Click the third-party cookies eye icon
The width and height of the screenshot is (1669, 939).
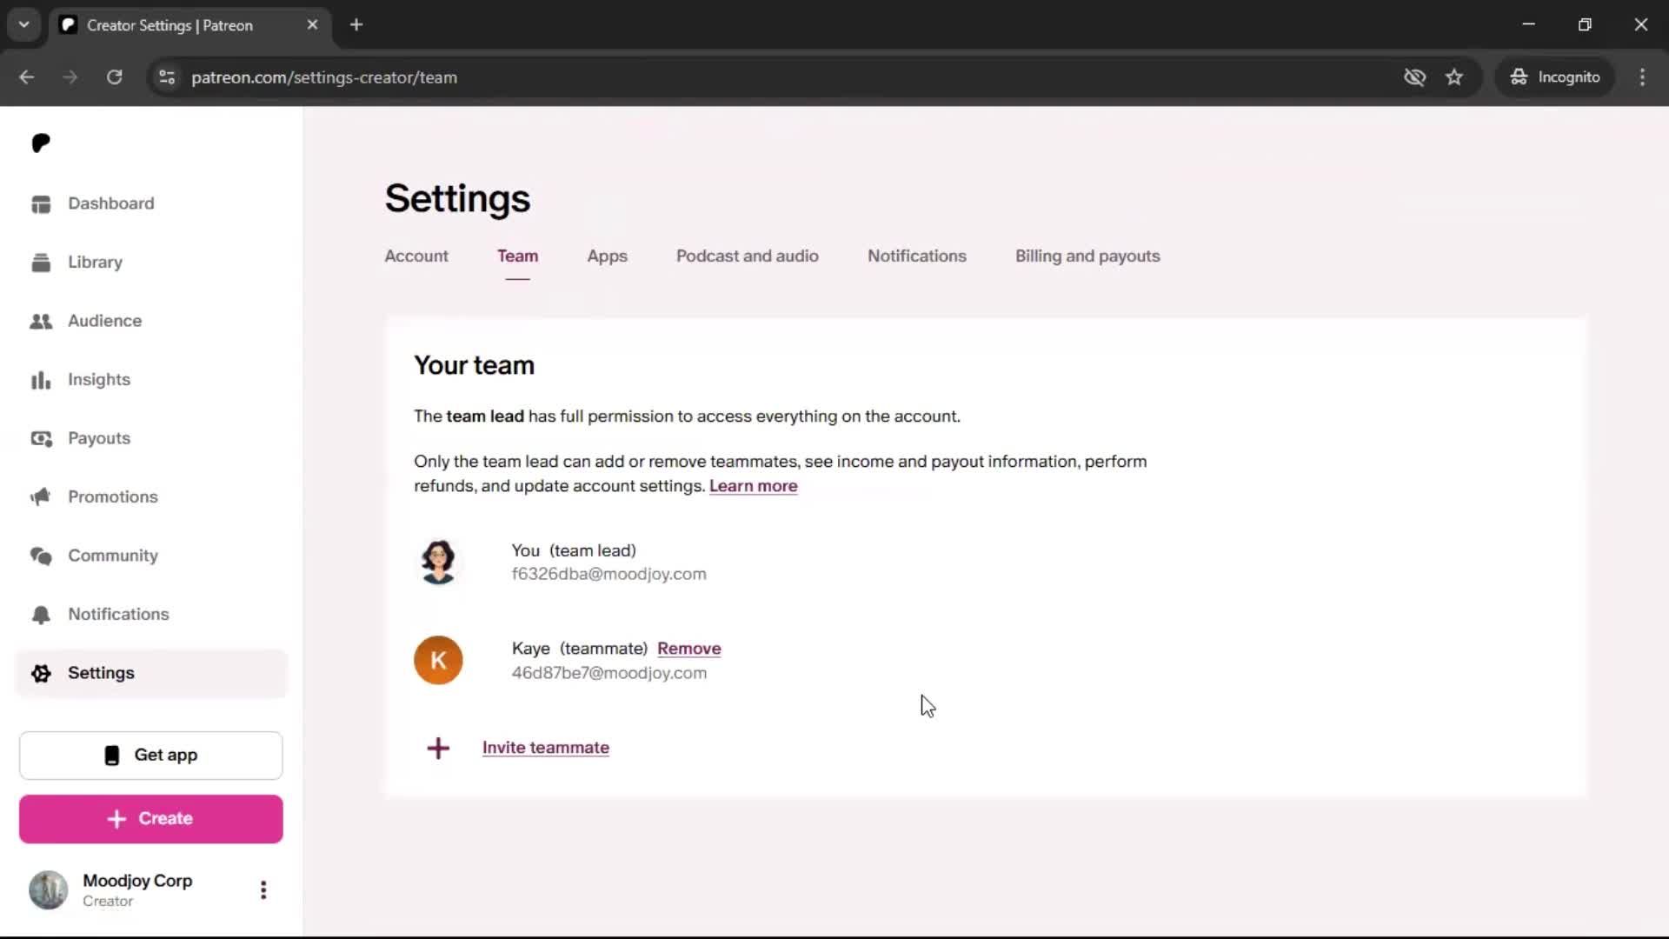click(1414, 77)
